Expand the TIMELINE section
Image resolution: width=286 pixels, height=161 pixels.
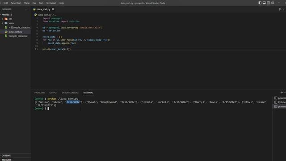pos(6,160)
